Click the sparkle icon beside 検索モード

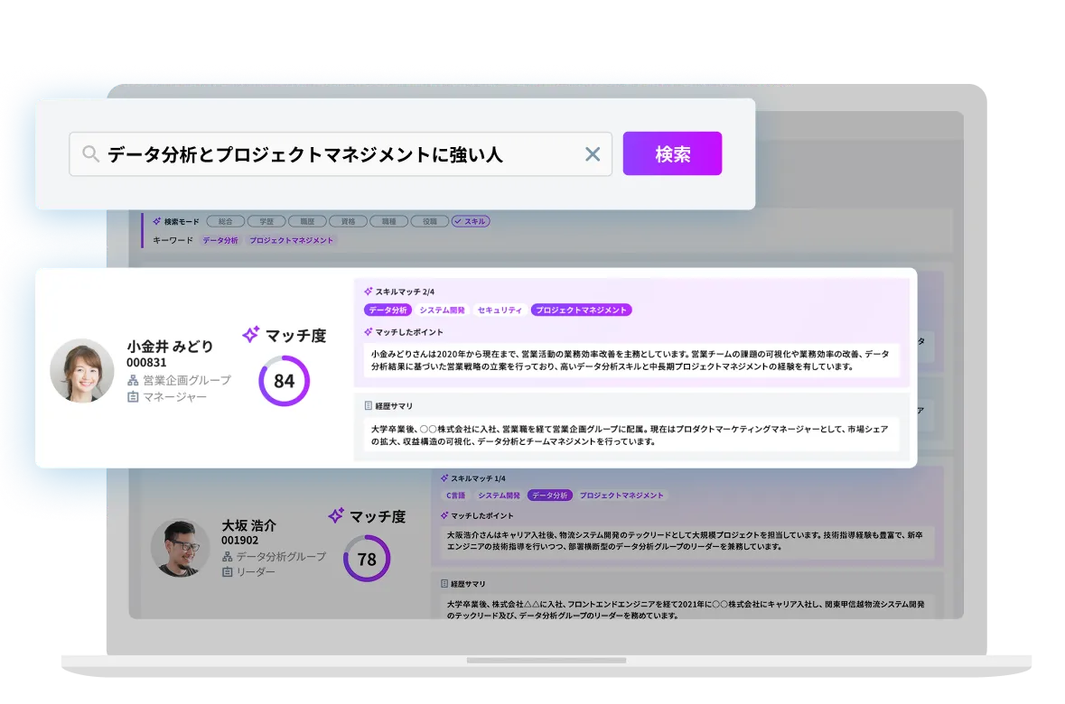156,221
